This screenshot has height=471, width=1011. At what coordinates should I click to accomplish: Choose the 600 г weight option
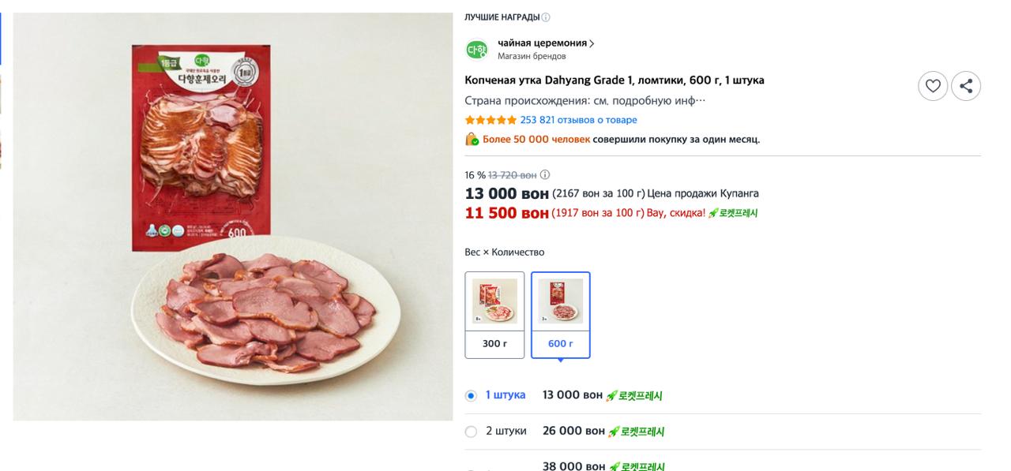point(561,315)
